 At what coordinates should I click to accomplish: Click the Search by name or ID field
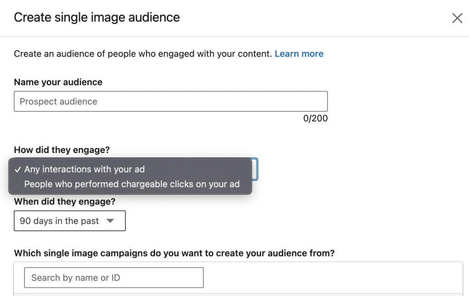click(x=113, y=277)
